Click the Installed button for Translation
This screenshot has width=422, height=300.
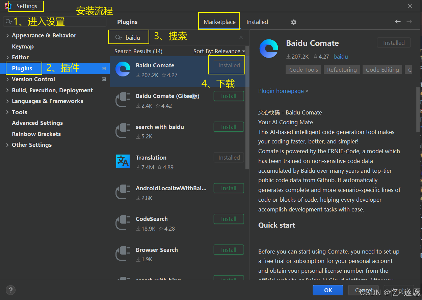click(x=229, y=158)
